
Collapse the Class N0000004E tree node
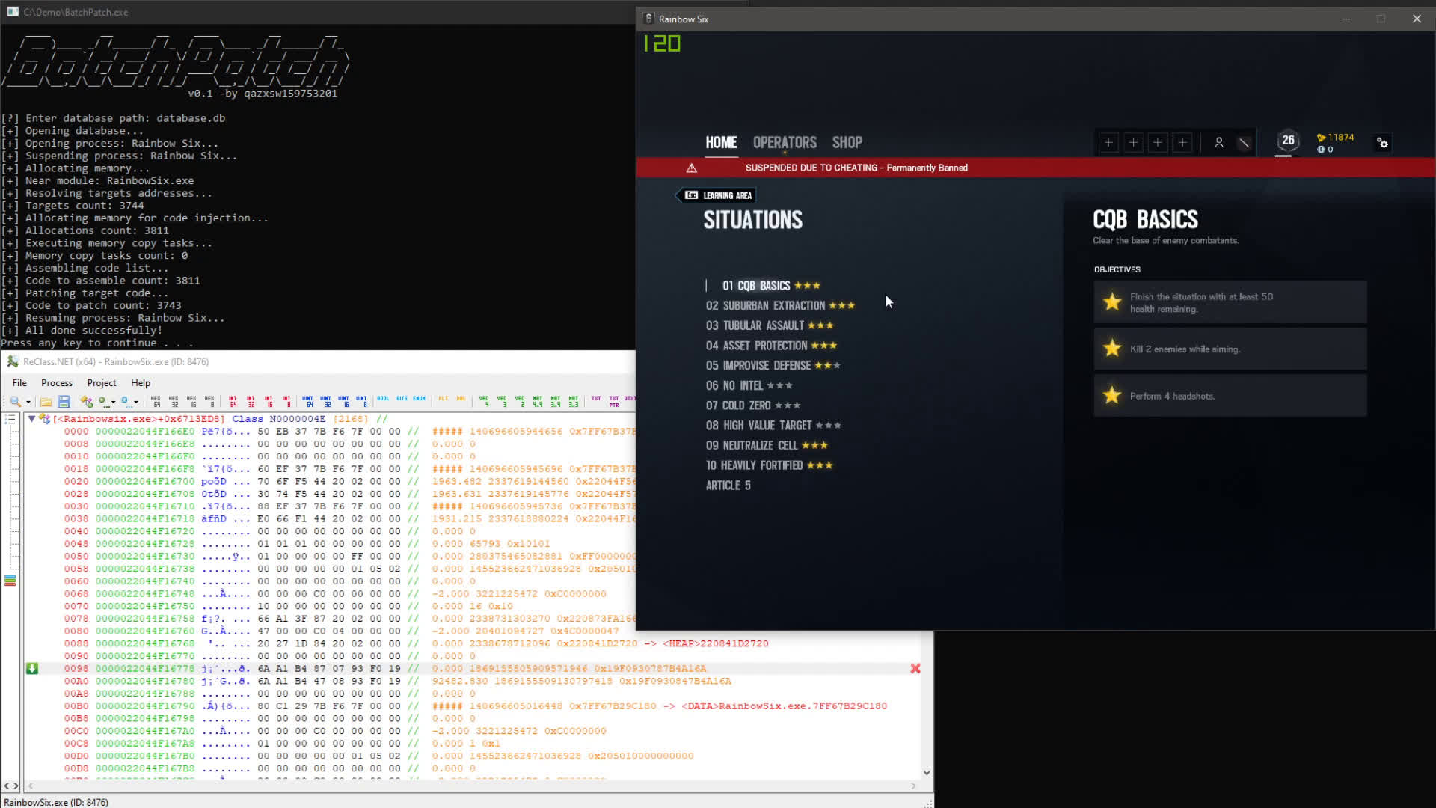point(31,419)
